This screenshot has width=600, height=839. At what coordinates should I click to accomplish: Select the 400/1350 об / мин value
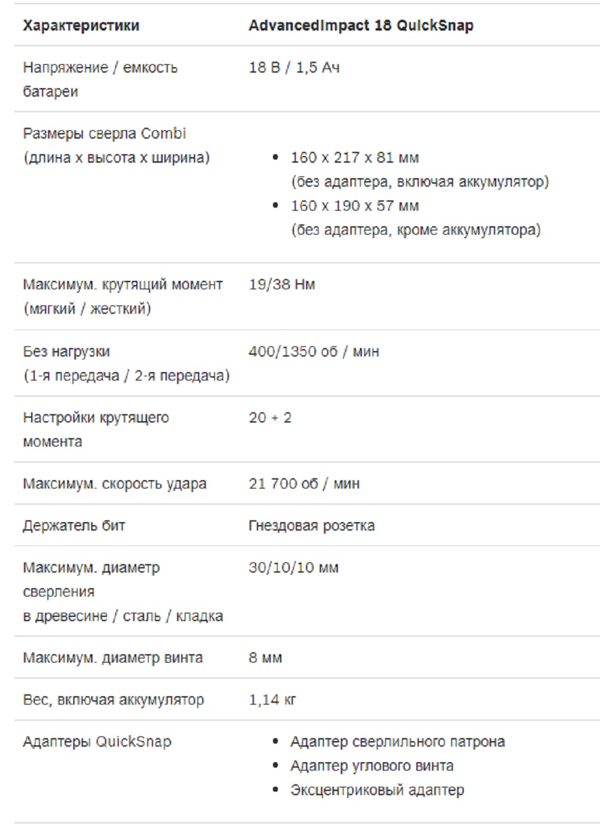pyautogui.click(x=314, y=351)
